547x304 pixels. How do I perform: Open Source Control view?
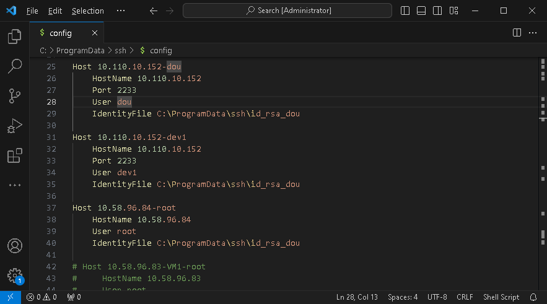point(14,96)
